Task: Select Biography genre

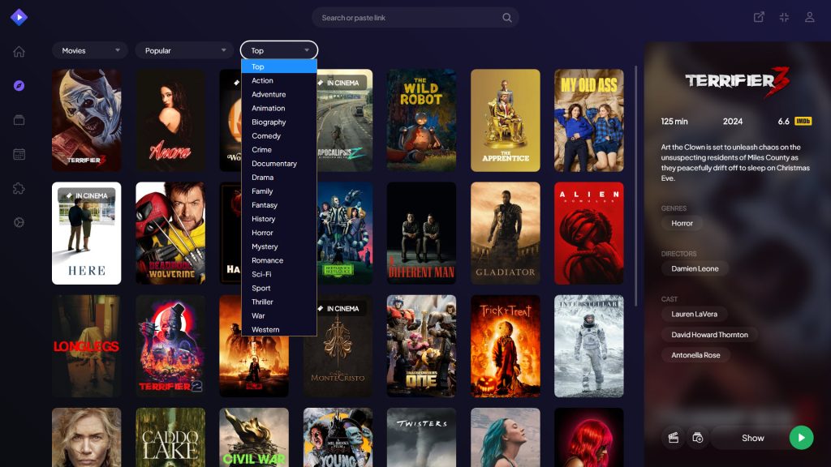Action: point(279,122)
